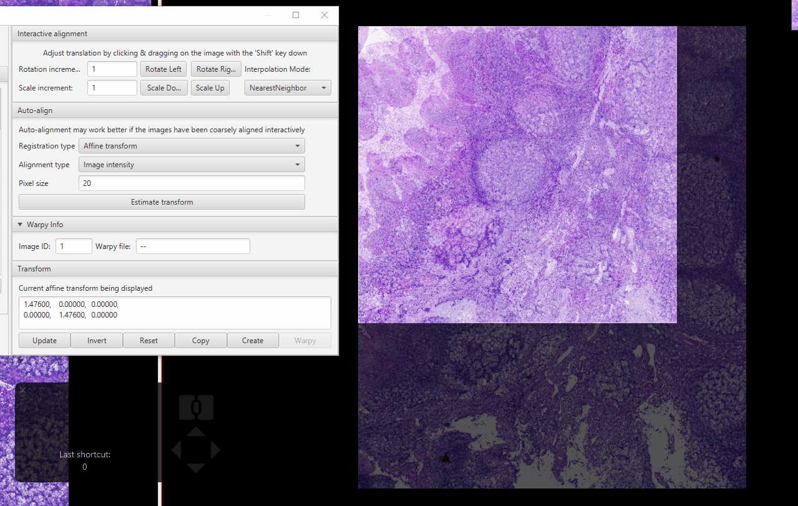Screen dimensions: 798x506
Task: Open the Registration type dropdown showing Affine transform
Action: click(192, 145)
